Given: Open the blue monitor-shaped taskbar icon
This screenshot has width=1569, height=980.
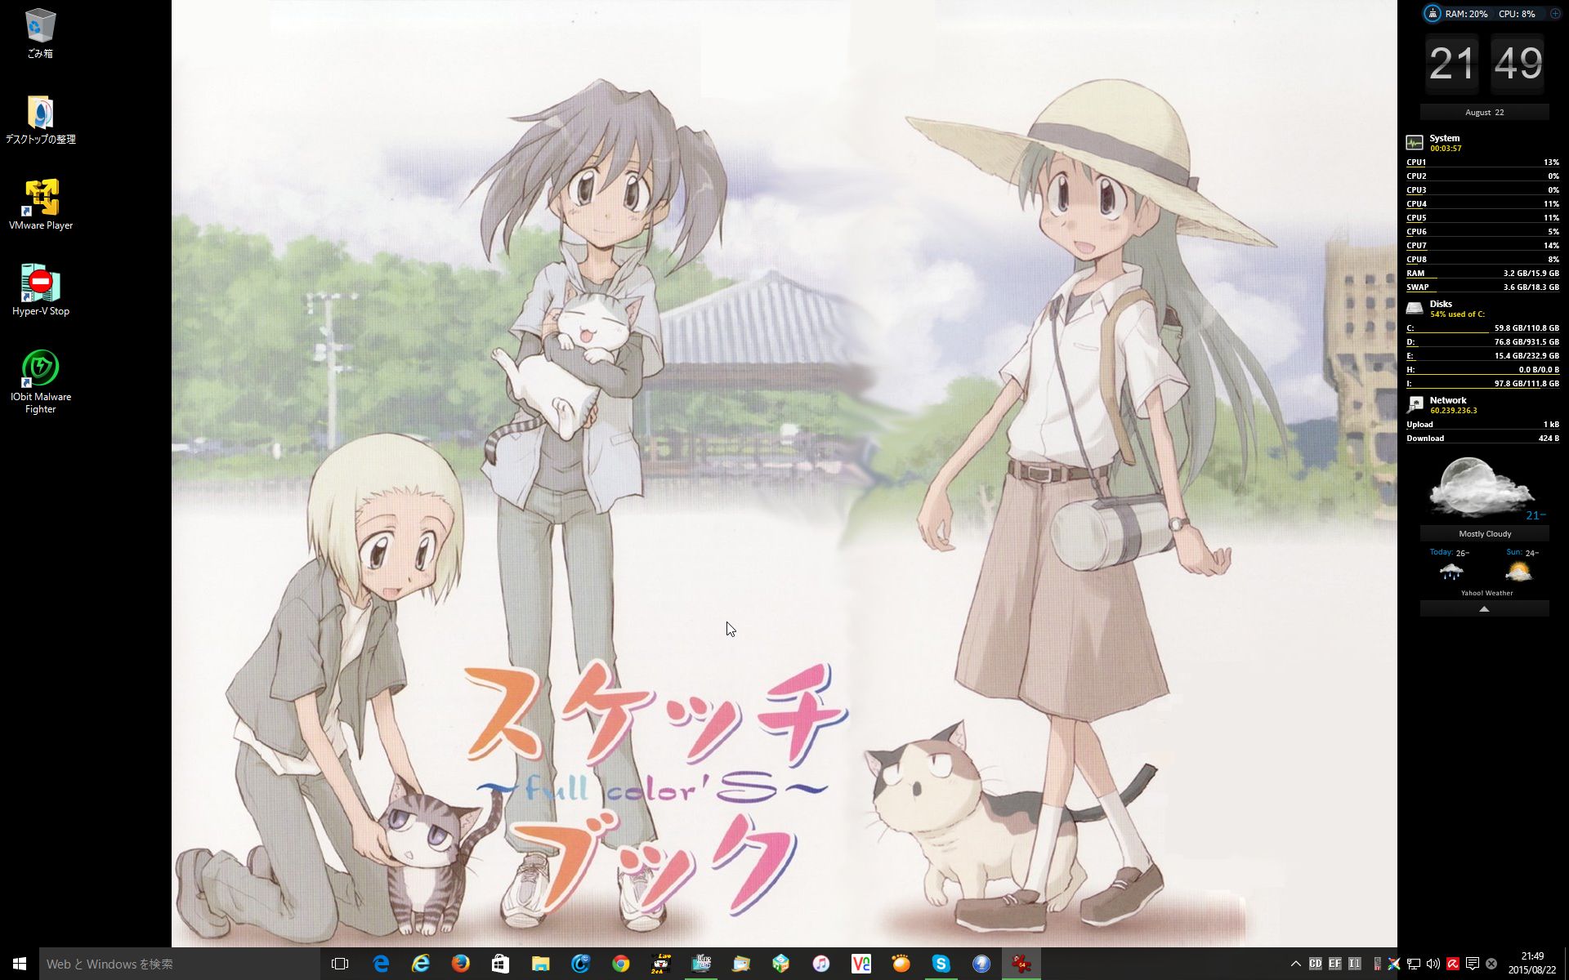Looking at the screenshot, I should [x=701, y=964].
